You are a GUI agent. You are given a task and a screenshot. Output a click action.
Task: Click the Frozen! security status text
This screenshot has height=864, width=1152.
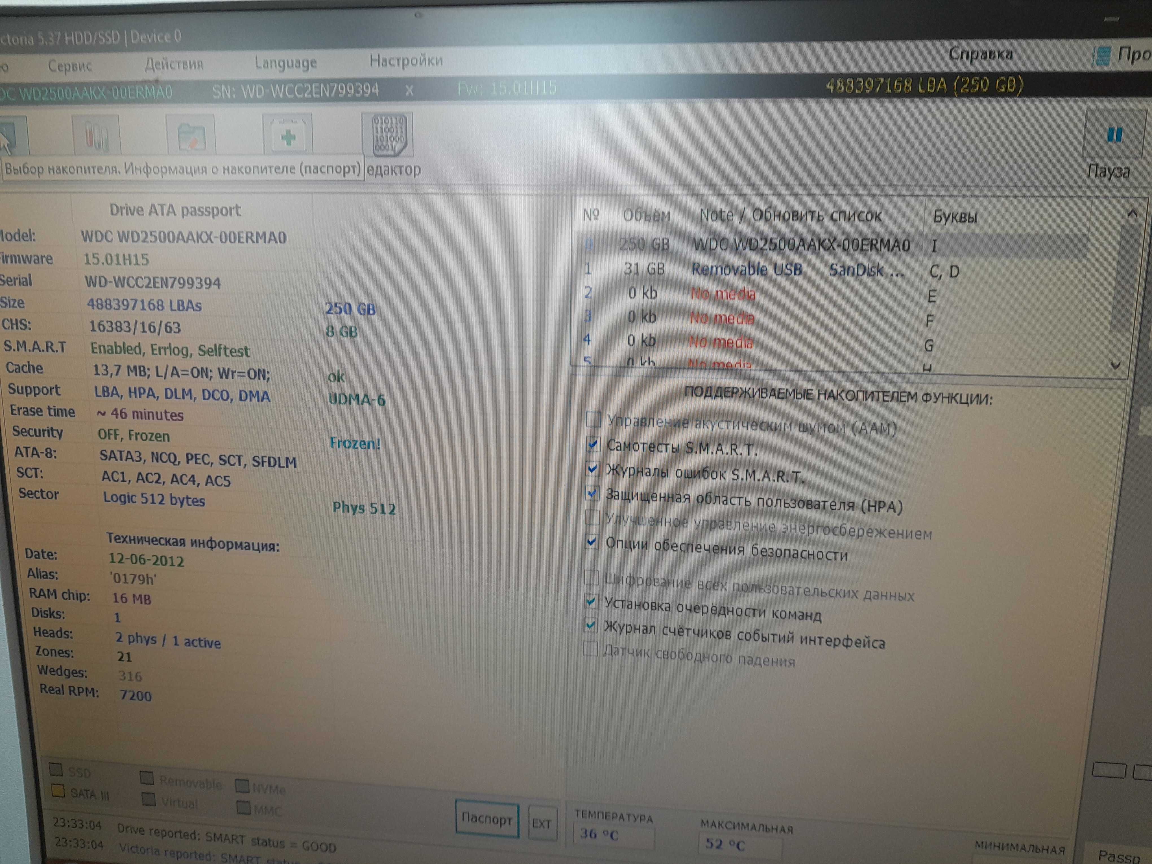coord(355,443)
